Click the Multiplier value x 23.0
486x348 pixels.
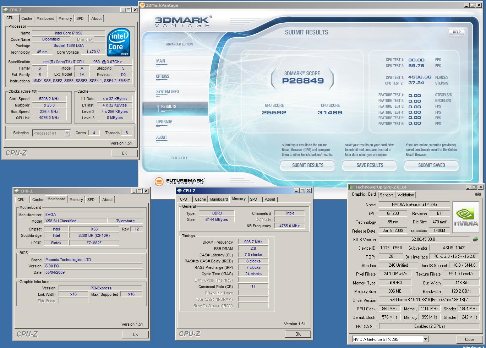coord(49,105)
